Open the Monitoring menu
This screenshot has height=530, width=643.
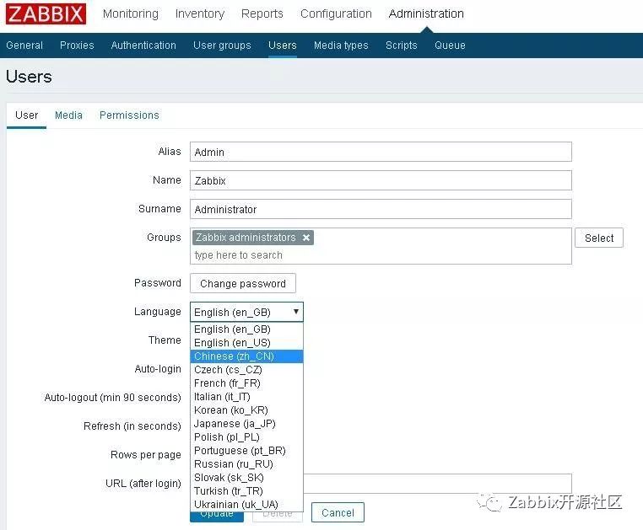131,14
